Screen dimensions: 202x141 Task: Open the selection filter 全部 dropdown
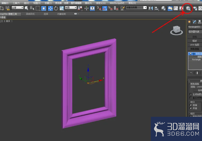tap(17, 8)
